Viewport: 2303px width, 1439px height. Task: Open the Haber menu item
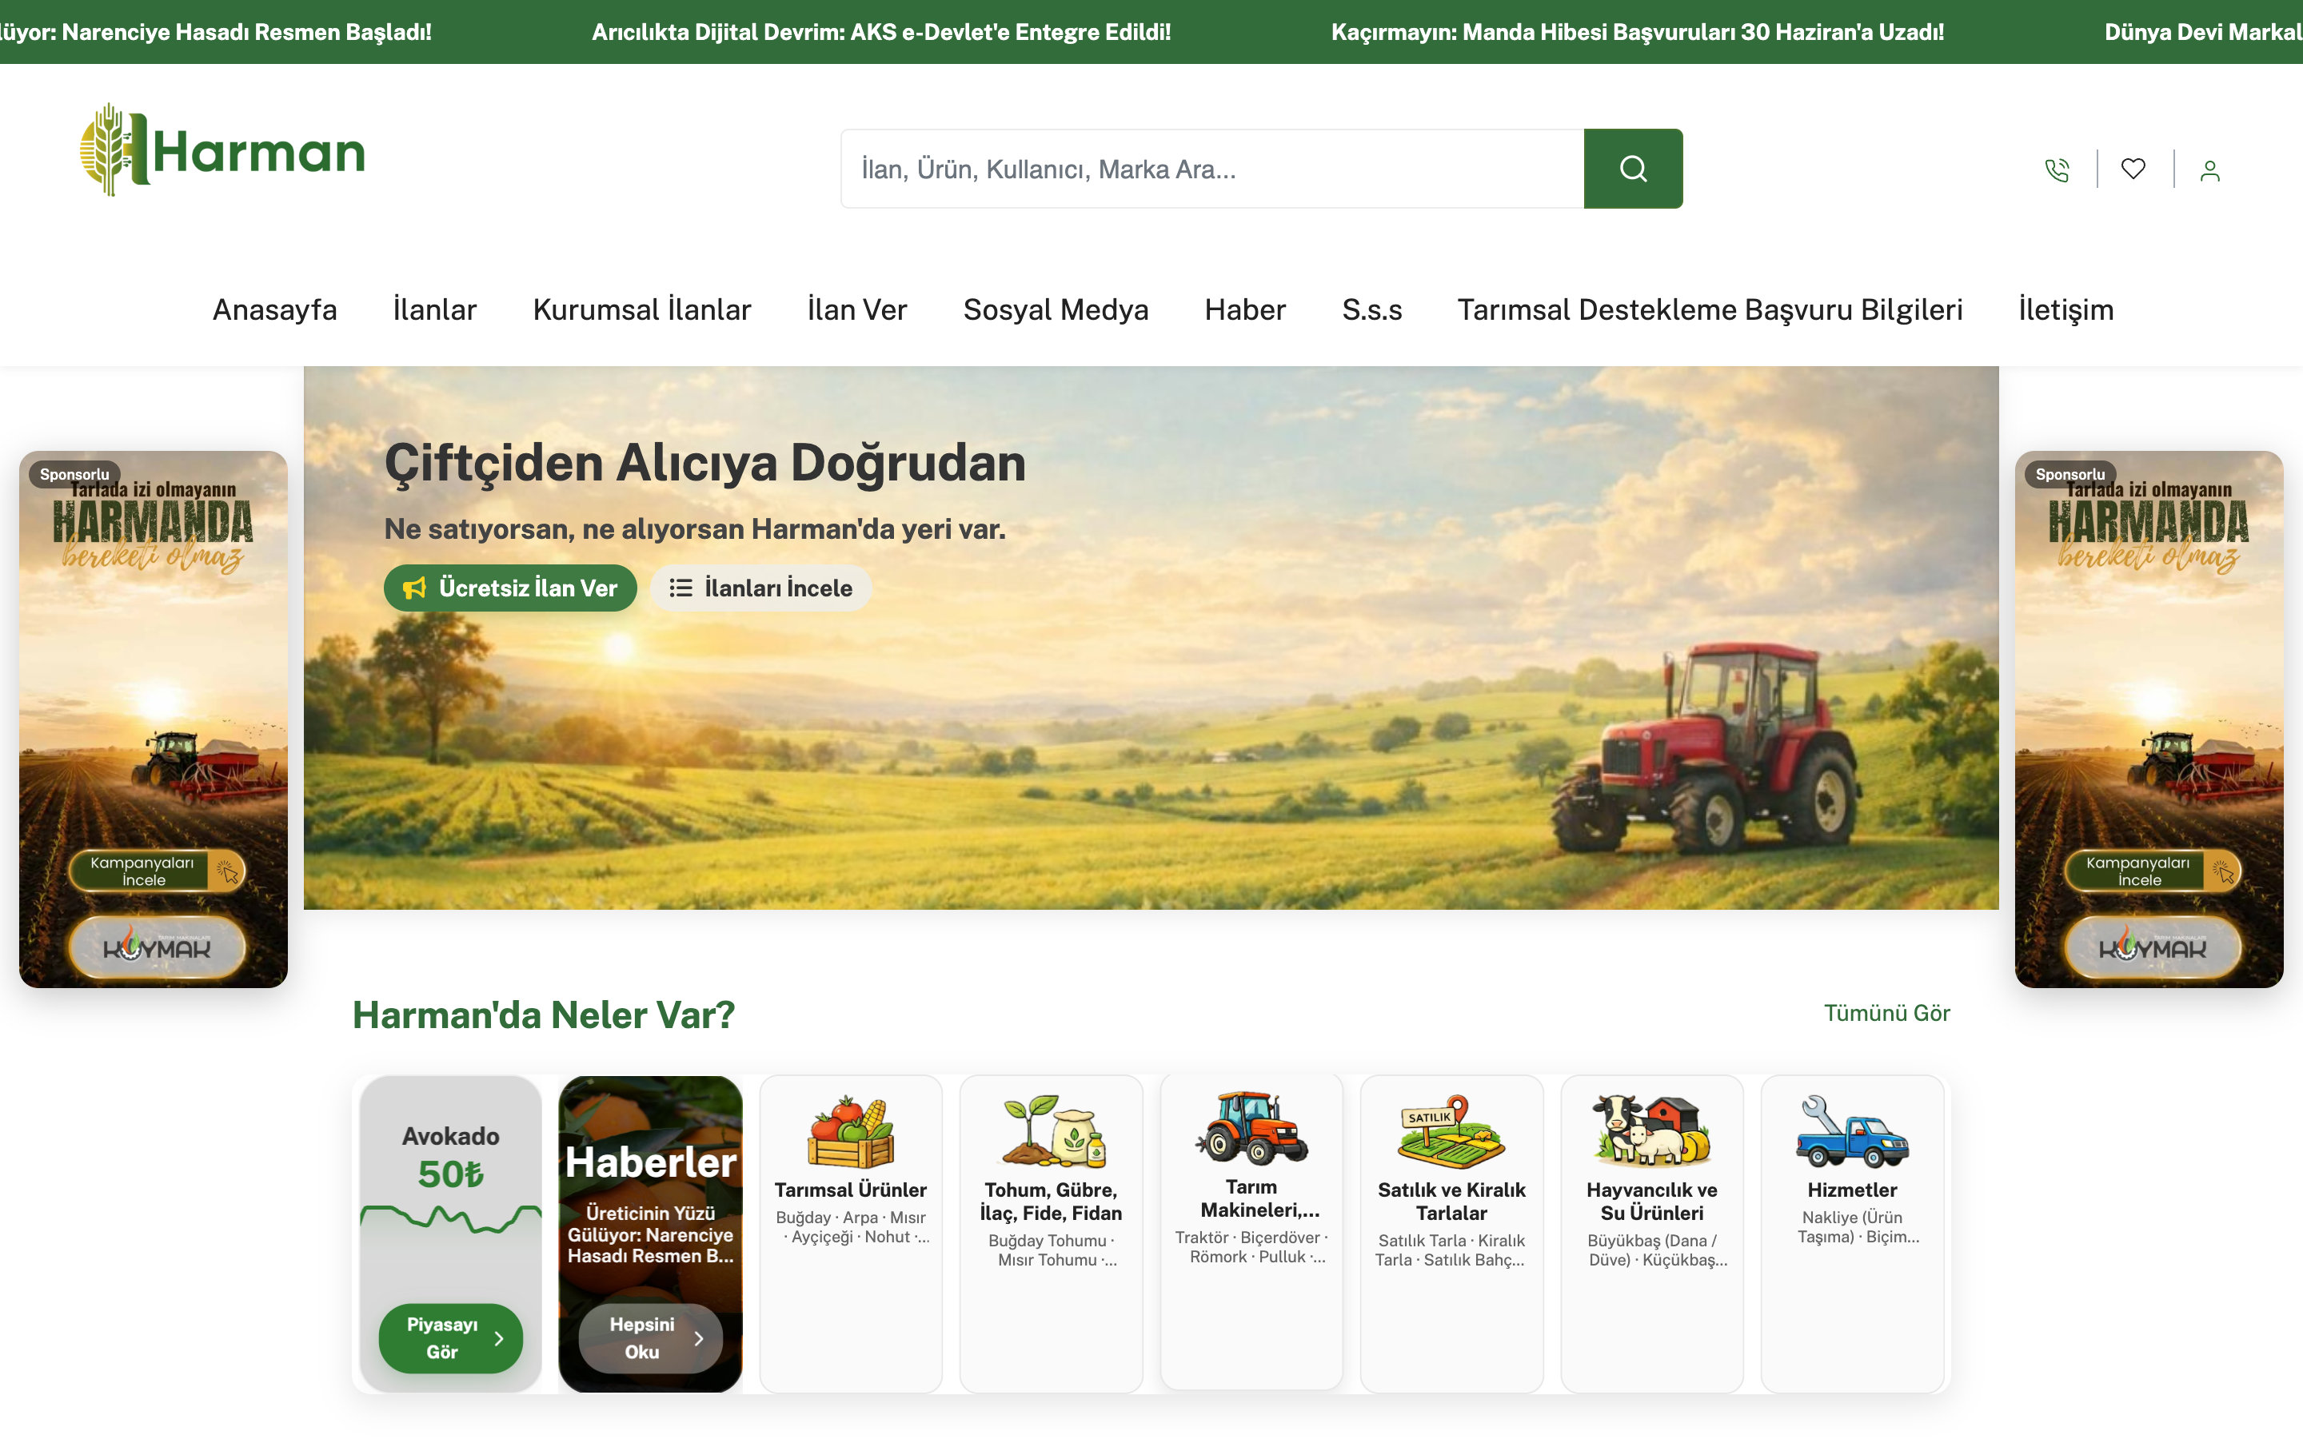1245,310
